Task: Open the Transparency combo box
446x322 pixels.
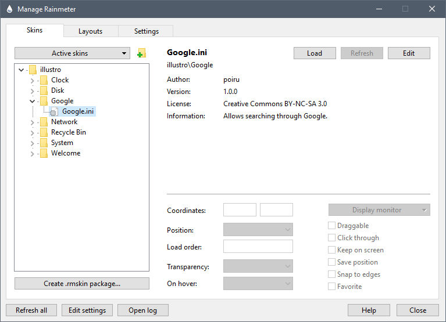Action: click(x=258, y=266)
